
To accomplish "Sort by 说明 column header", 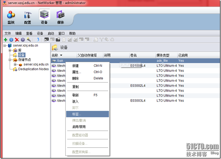I will pos(116,55).
